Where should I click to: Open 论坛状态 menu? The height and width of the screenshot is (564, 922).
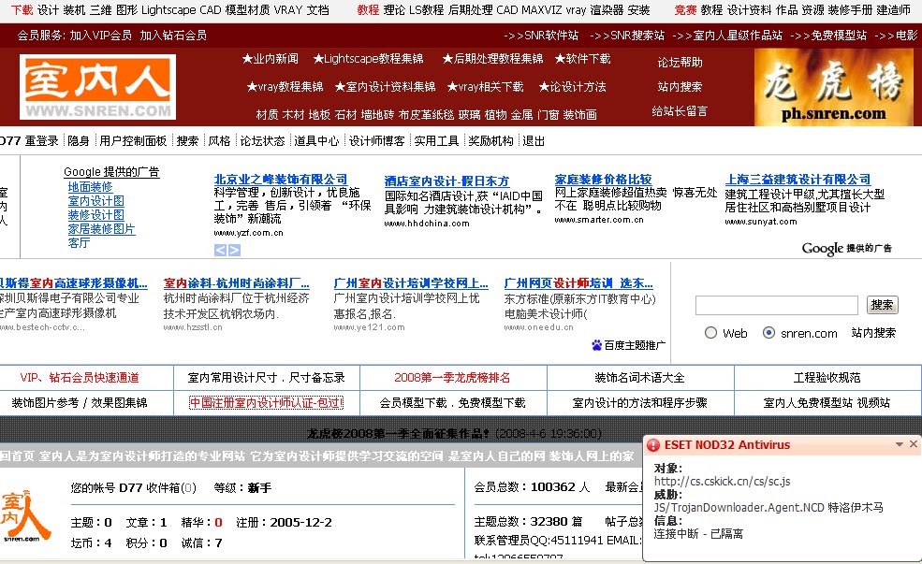[x=262, y=141]
